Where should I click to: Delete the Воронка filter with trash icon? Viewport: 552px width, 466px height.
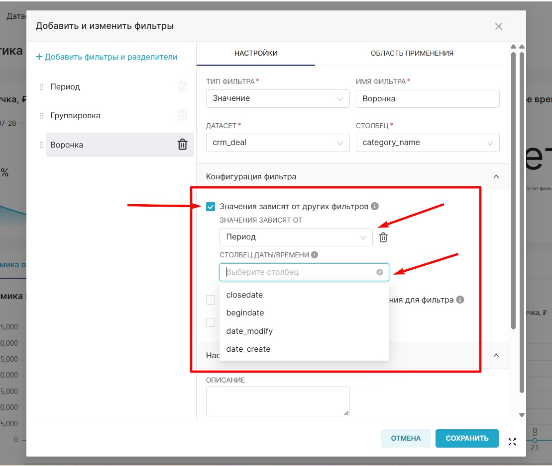pos(183,145)
